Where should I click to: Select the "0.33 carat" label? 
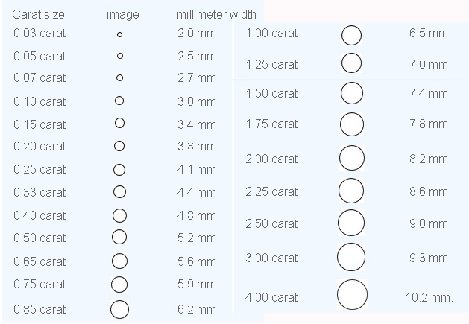(x=40, y=192)
